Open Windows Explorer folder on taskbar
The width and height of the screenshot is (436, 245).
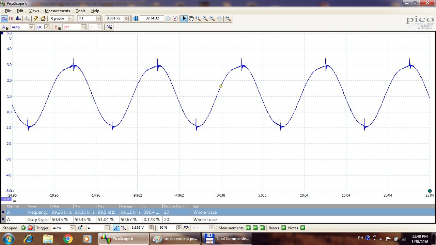tap(48, 239)
